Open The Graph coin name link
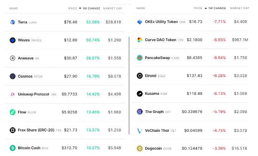Image resolution: width=258 pixels, height=156 pixels. (154, 112)
